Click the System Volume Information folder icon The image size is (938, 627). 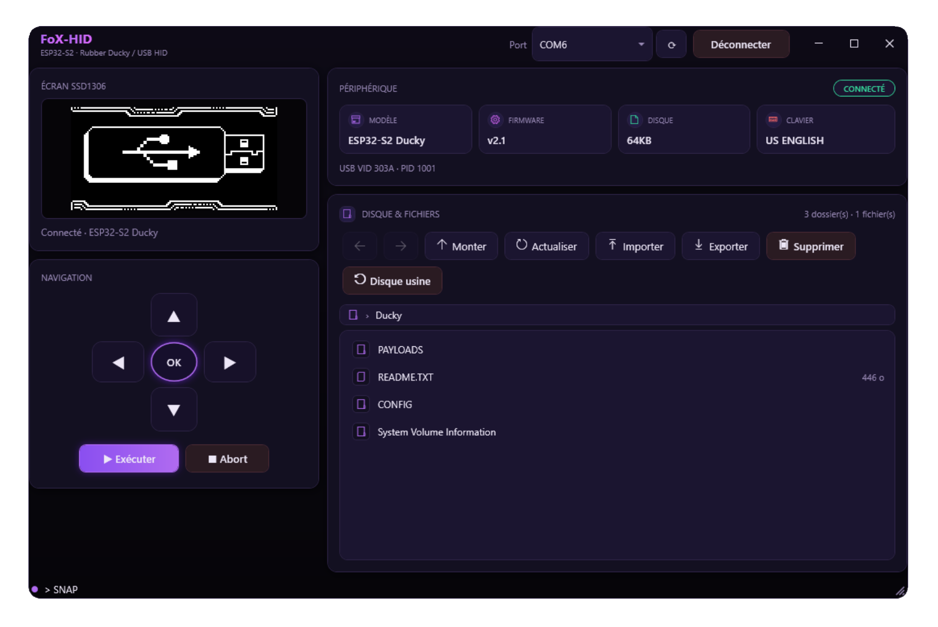[361, 432]
